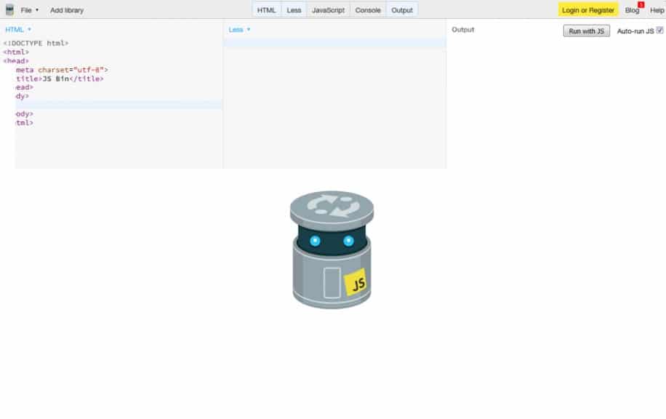Toggle the Output panel visibility
Screen dimensions: 666x419
pos(402,9)
